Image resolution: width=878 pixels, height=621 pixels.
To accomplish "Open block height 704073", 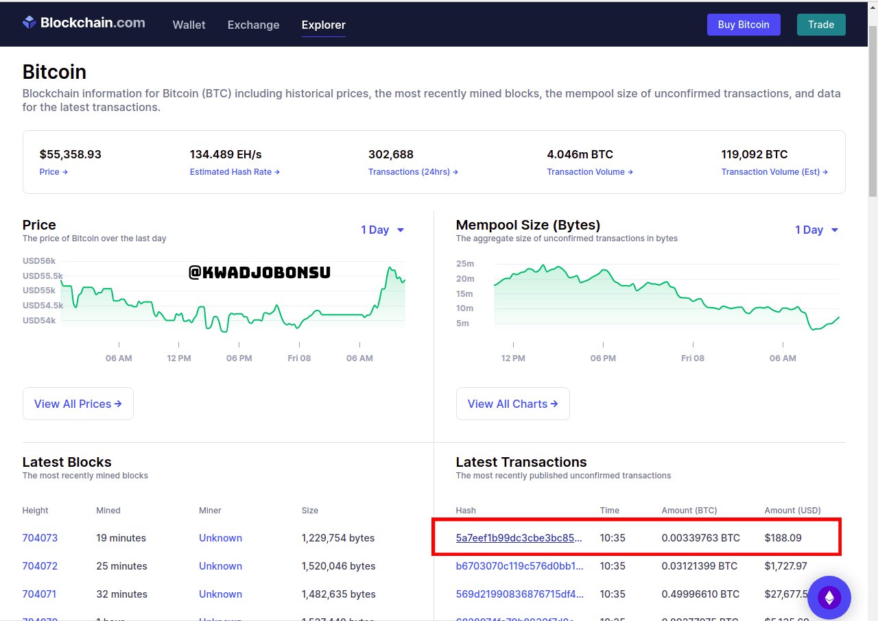I will pyautogui.click(x=40, y=538).
